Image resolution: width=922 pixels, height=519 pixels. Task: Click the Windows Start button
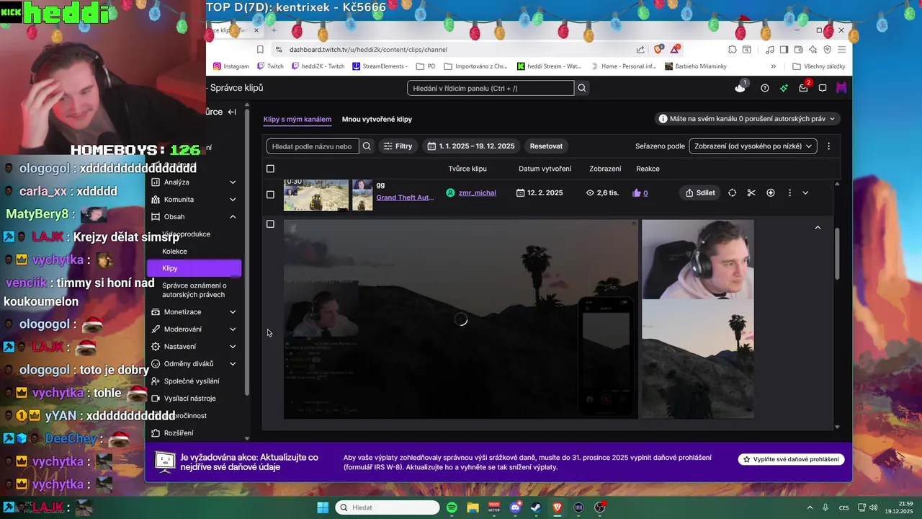(323, 507)
